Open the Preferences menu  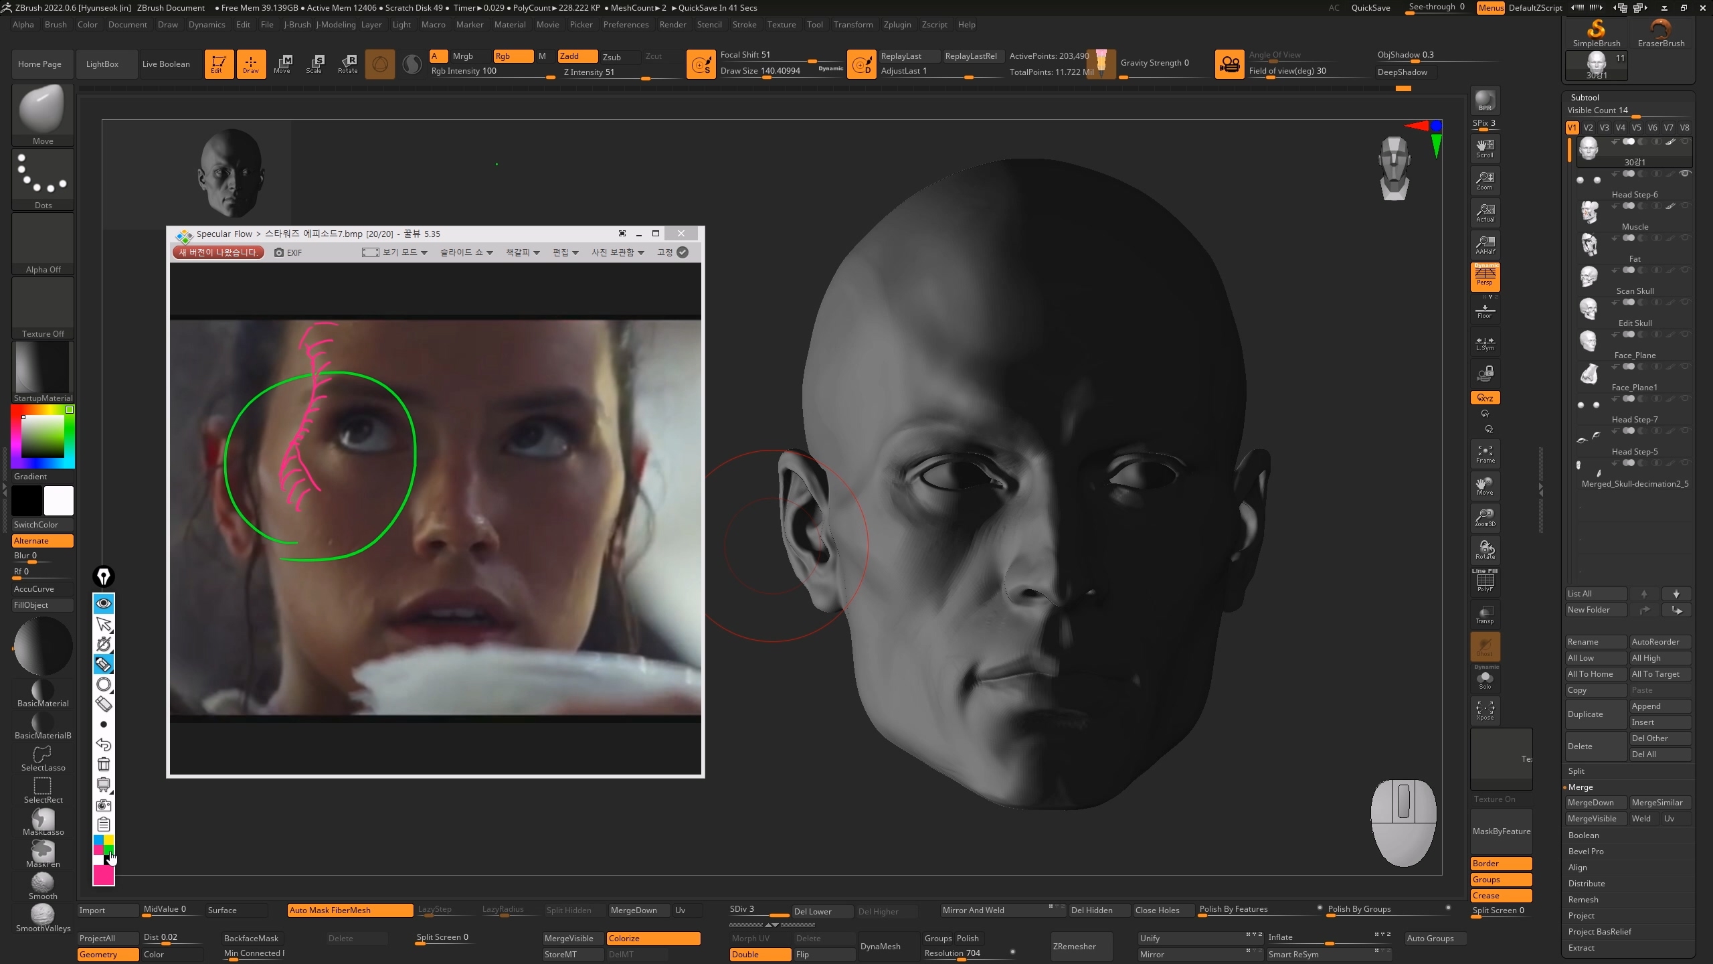626,25
